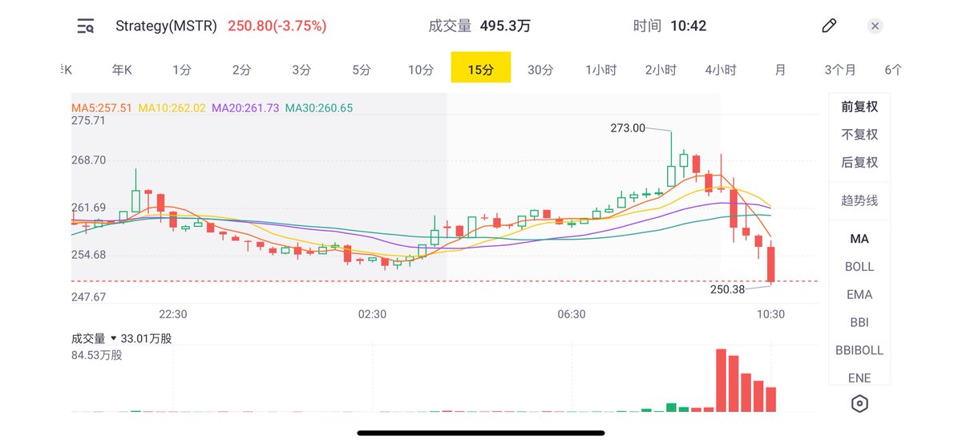The image size is (962, 444).
Task: Select the 1分 timeframe tab
Action: point(182,70)
